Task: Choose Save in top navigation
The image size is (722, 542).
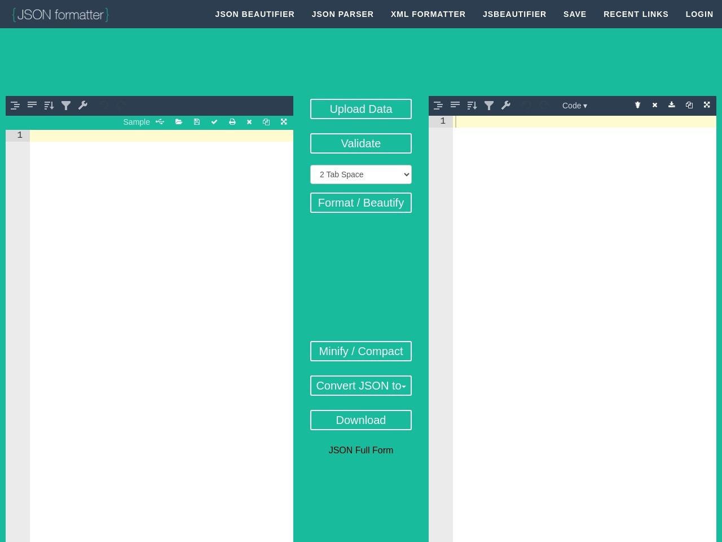Action: (575, 14)
